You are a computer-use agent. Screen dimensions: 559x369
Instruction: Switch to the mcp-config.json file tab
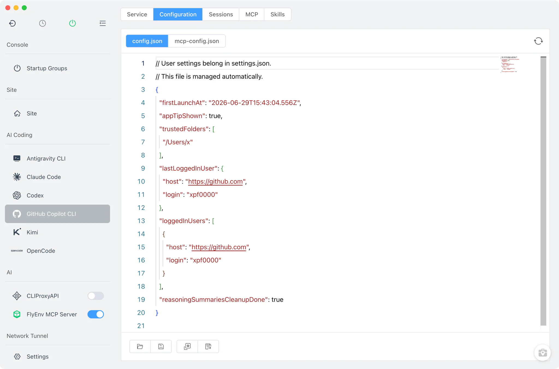[x=197, y=41]
